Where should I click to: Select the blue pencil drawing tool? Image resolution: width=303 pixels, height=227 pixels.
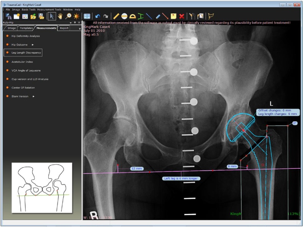click(157, 16)
